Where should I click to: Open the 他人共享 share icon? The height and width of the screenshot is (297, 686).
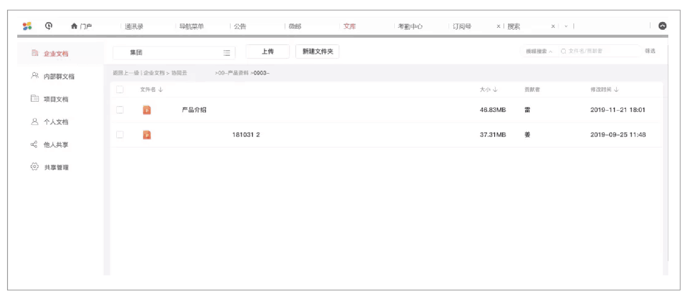[x=35, y=145]
